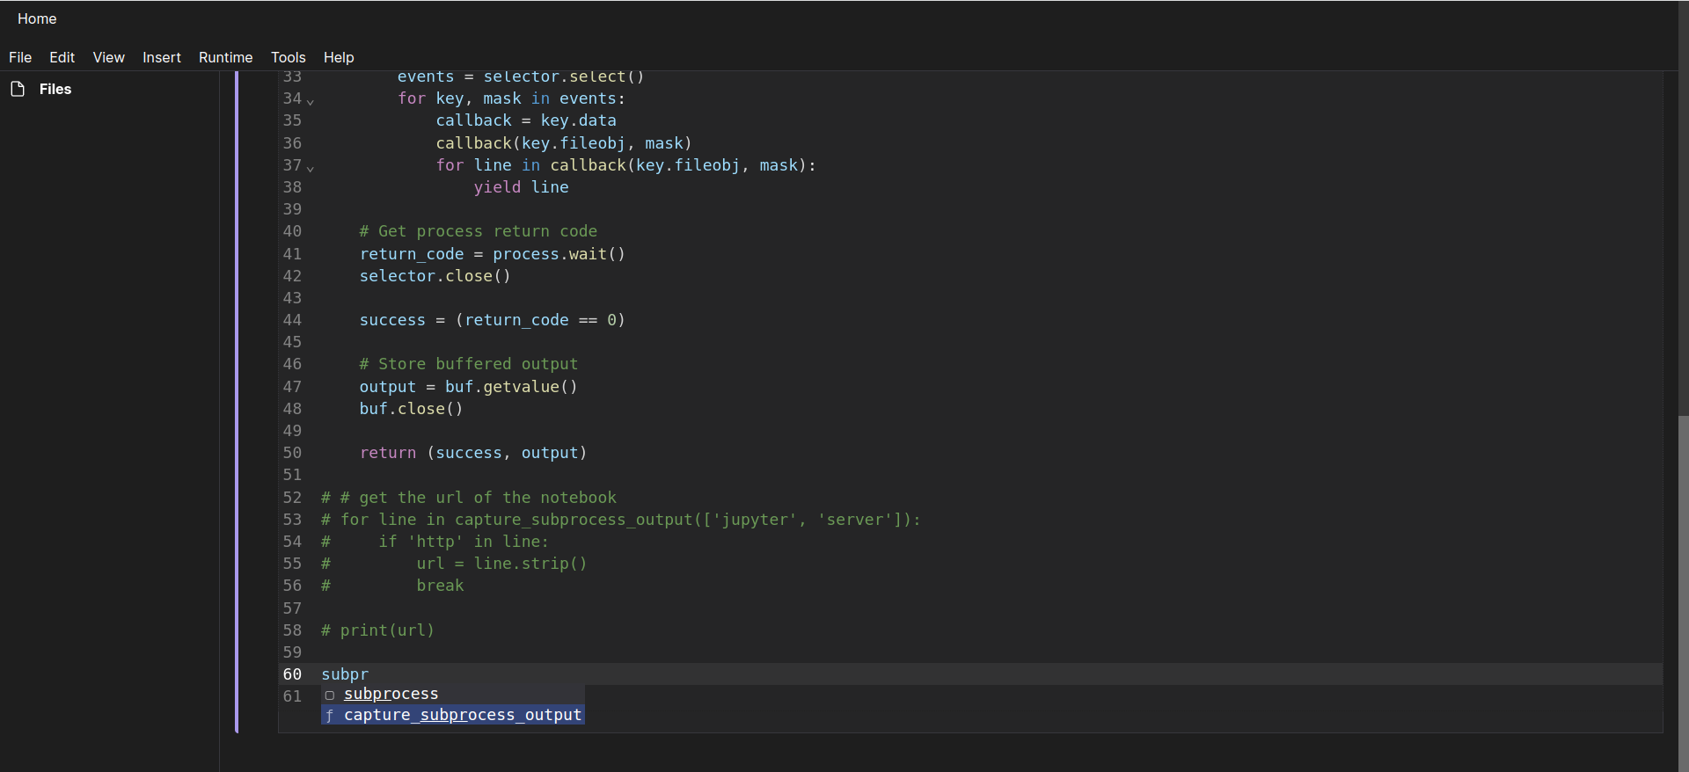Open the Insert menu
The image size is (1689, 772).
coord(162,57)
